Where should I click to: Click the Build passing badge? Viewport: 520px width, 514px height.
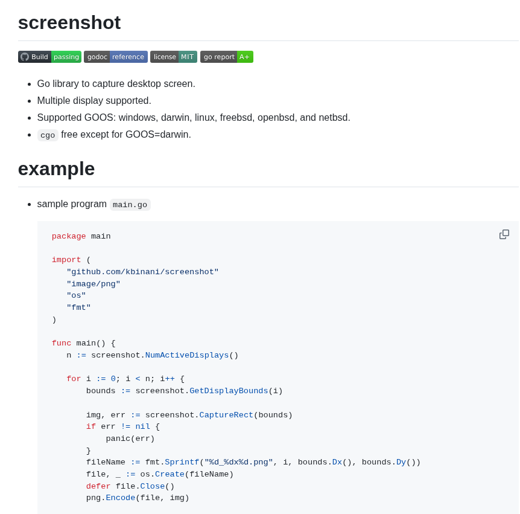point(49,56)
